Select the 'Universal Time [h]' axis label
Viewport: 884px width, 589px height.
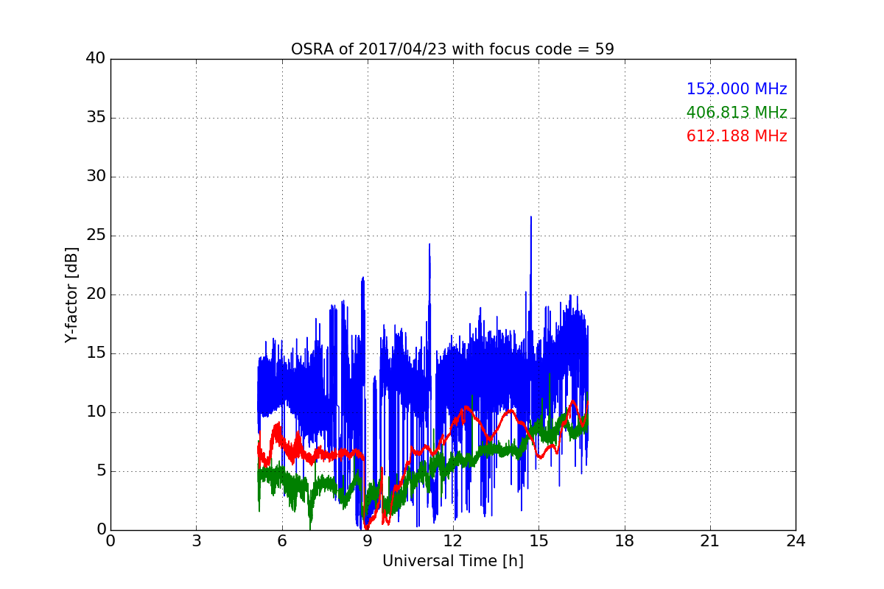pyautogui.click(x=452, y=561)
